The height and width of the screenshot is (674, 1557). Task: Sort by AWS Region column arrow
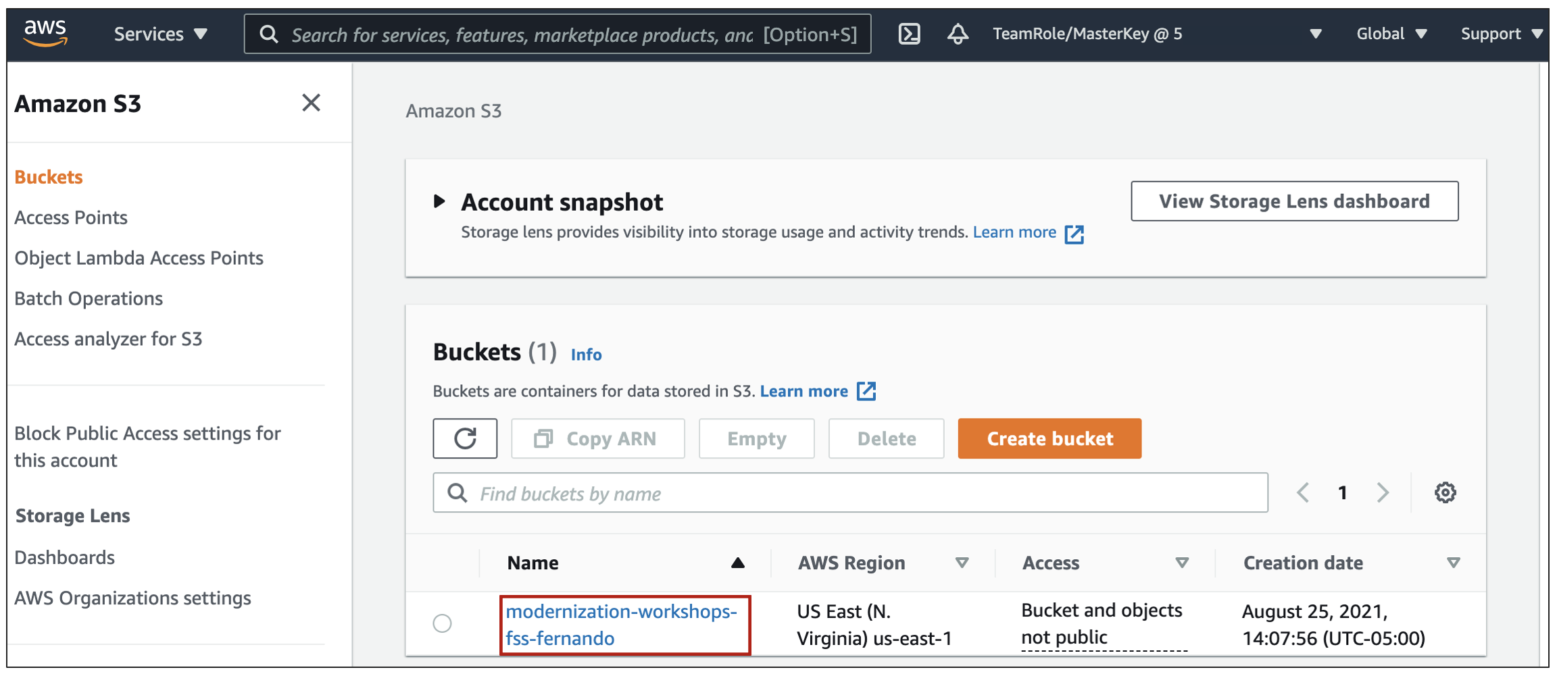point(962,563)
